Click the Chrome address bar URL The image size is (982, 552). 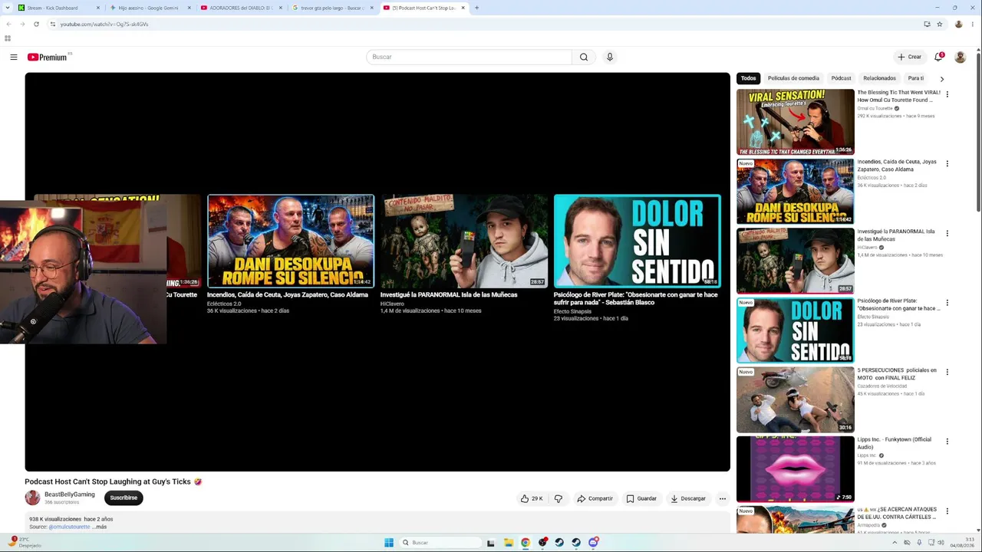pyautogui.click(x=104, y=24)
